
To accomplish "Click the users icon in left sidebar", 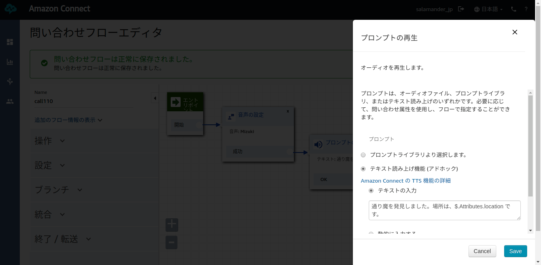I will 10,101.
